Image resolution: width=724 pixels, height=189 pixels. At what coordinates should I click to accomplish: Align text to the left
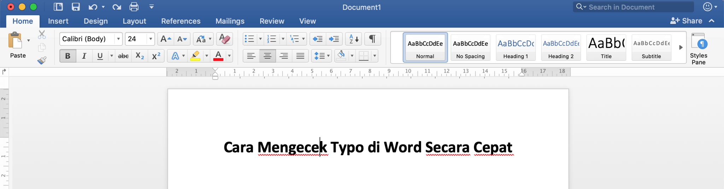coord(251,56)
